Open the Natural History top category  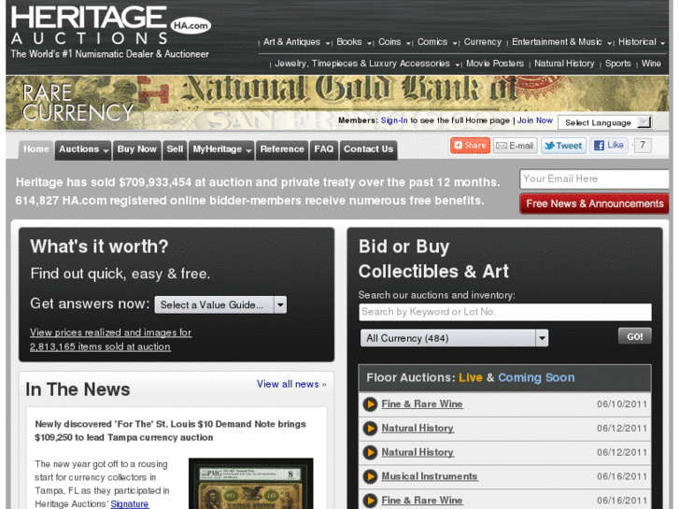[564, 64]
